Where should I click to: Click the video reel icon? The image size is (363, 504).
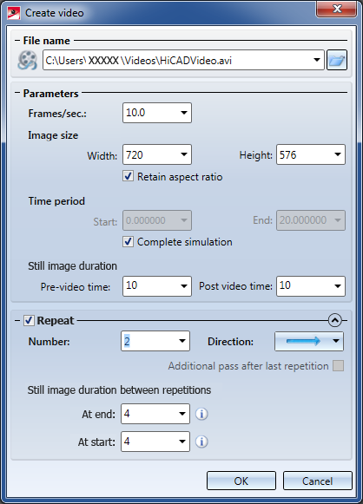coord(27,60)
